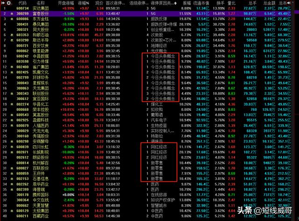Select the stock name 华昌化工
Screen dimensions: 299x221
coord(41,104)
